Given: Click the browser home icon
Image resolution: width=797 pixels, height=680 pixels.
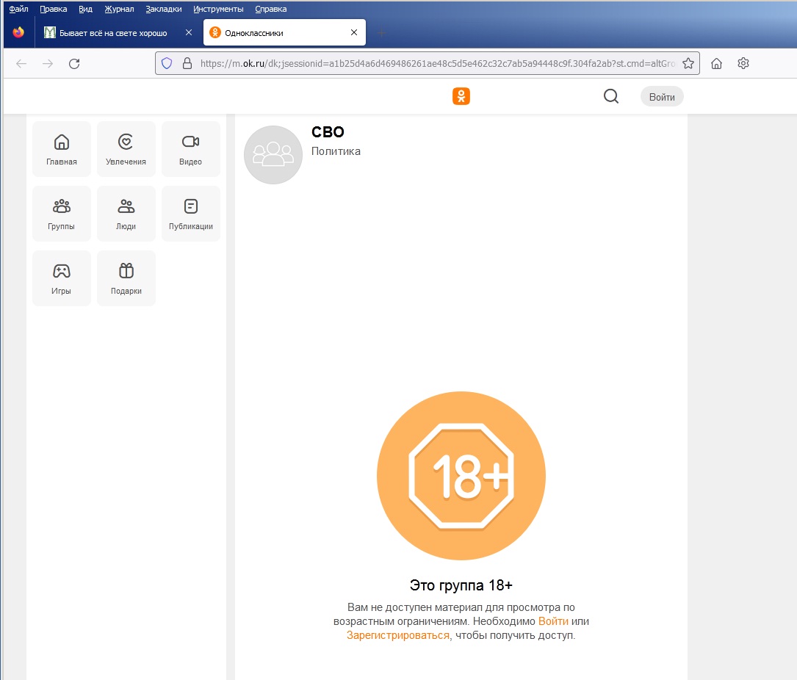Looking at the screenshot, I should (x=717, y=64).
